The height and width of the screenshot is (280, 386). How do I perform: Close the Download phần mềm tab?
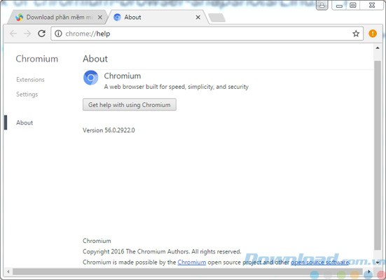pyautogui.click(x=100, y=17)
